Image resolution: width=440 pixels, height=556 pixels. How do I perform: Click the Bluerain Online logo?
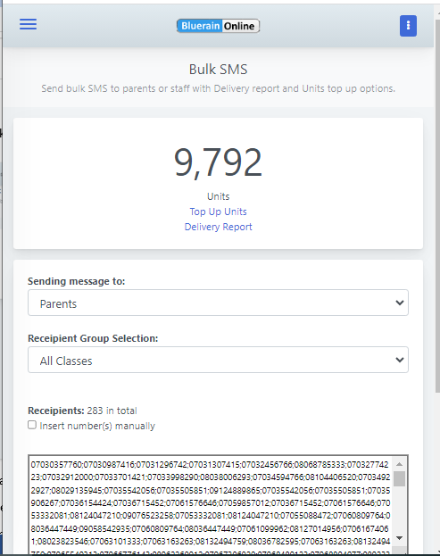[x=218, y=26]
